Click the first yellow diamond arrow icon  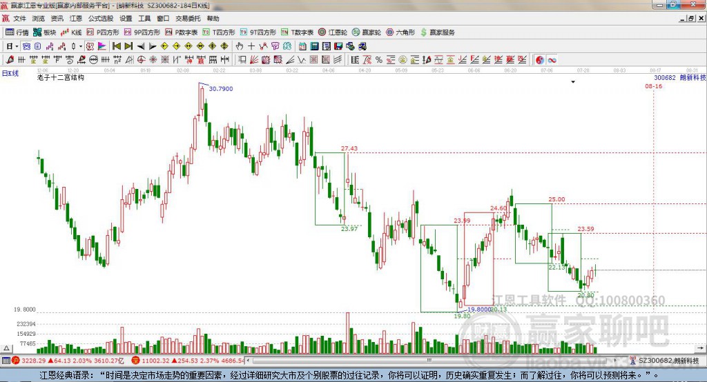click(x=164, y=46)
